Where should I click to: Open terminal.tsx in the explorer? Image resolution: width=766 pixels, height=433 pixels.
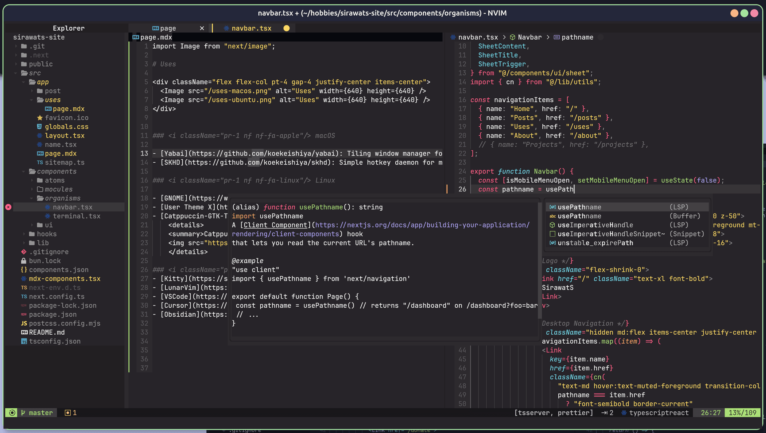point(76,216)
